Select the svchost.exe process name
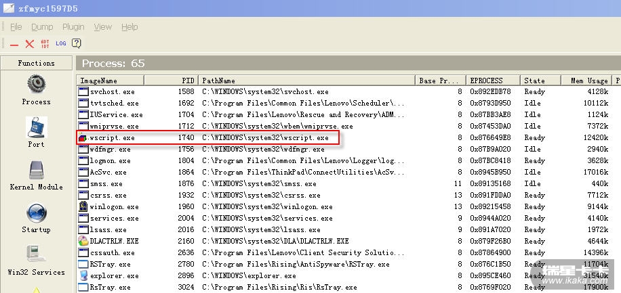 click(x=112, y=92)
